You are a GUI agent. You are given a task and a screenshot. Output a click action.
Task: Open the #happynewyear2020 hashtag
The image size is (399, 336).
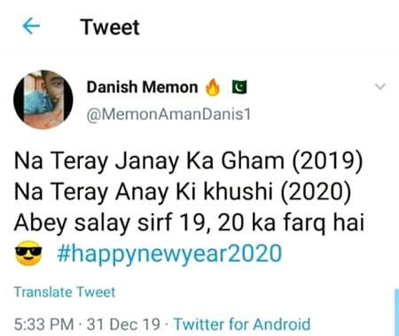tap(169, 254)
